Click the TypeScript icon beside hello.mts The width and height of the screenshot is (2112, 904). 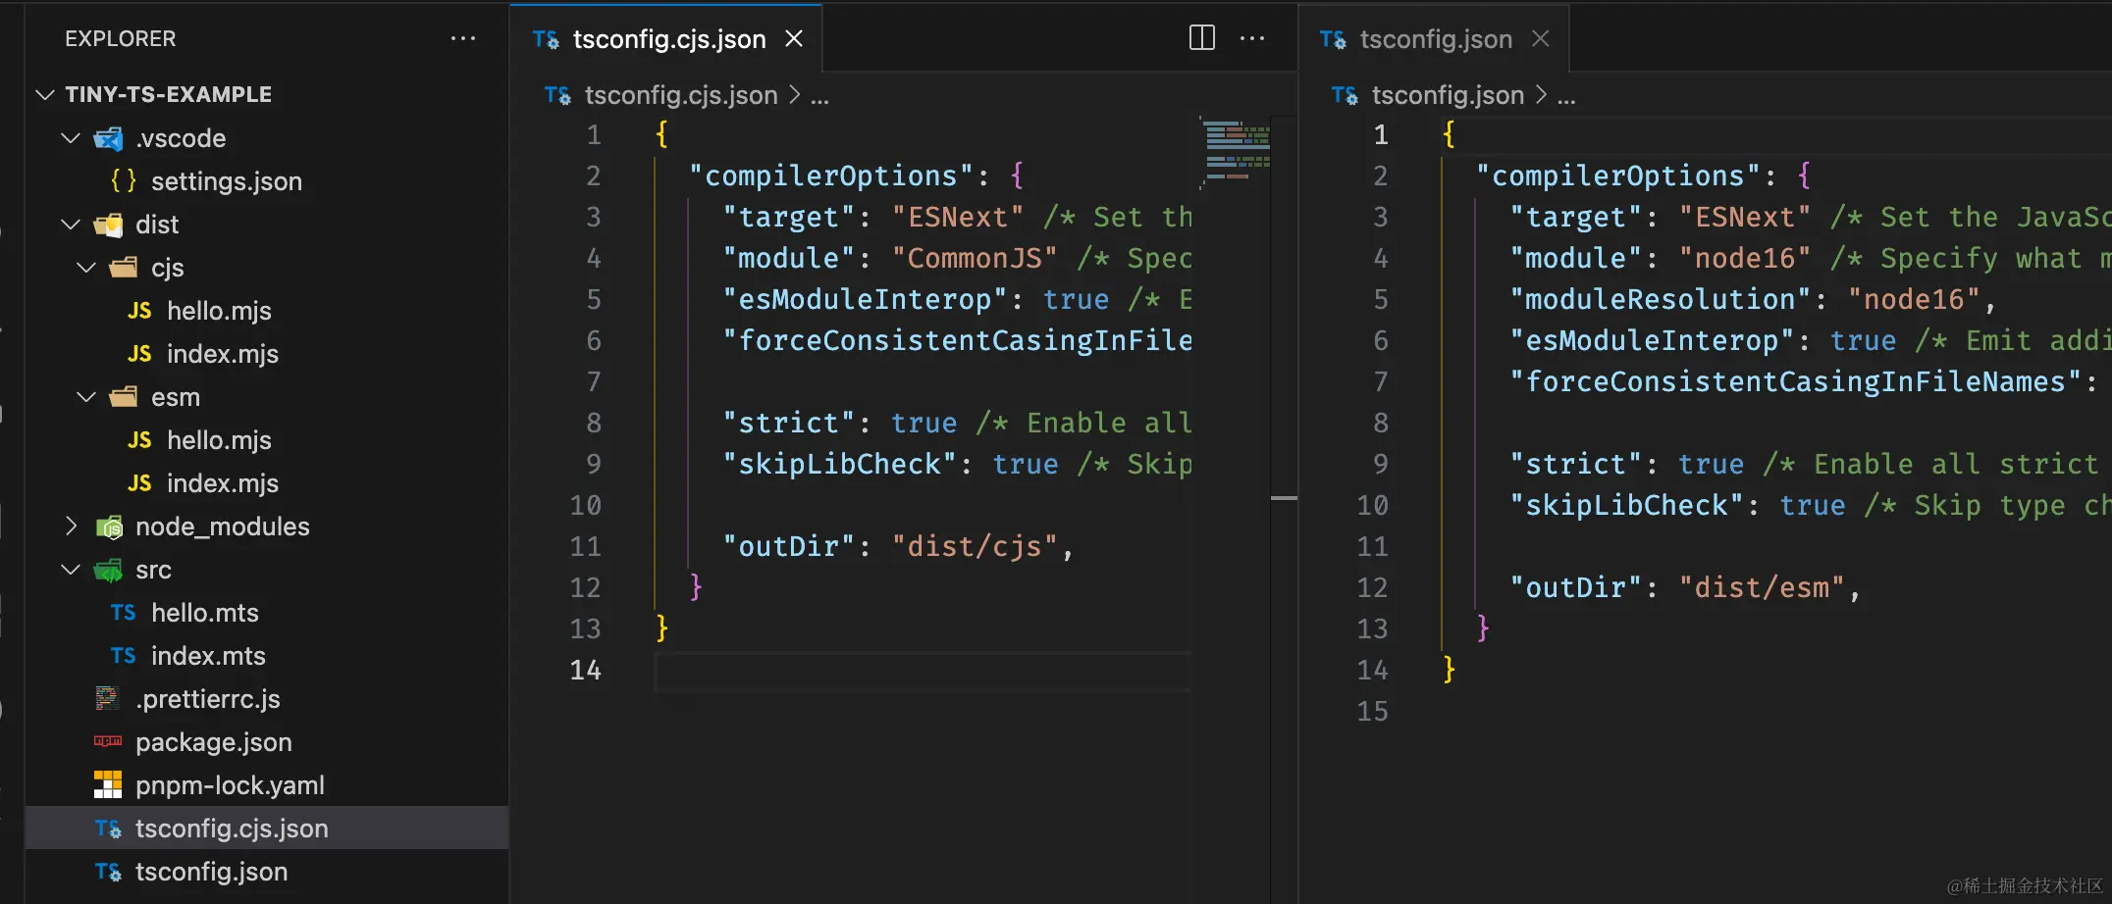[122, 613]
